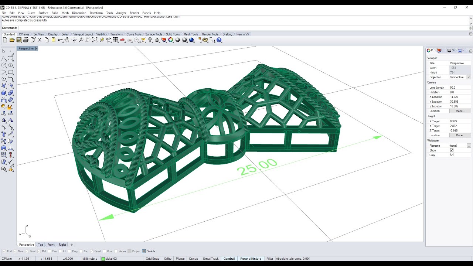Toggle the Near osnap checkbox
Image resolution: width=473 pixels, height=266 pixels.
pyautogui.click(x=15, y=251)
